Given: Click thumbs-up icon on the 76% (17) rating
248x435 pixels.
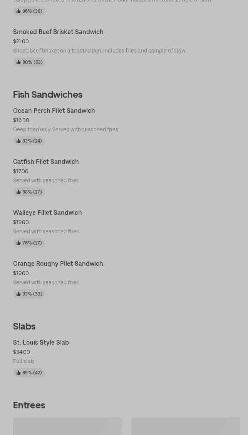Looking at the screenshot, I should pos(18,243).
